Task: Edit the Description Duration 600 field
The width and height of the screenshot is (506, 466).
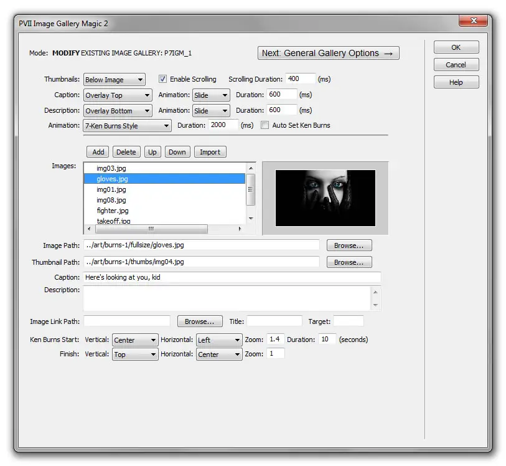Action: pyautogui.click(x=281, y=110)
